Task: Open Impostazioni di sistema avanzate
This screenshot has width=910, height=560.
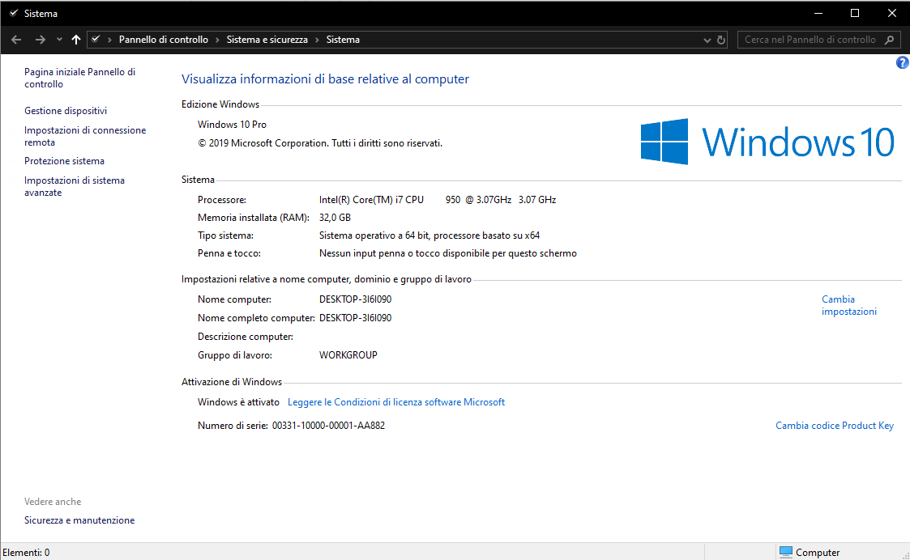Action: pos(75,186)
